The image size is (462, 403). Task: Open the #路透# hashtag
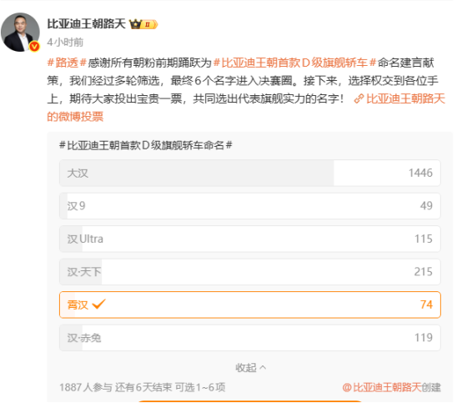tap(67, 63)
